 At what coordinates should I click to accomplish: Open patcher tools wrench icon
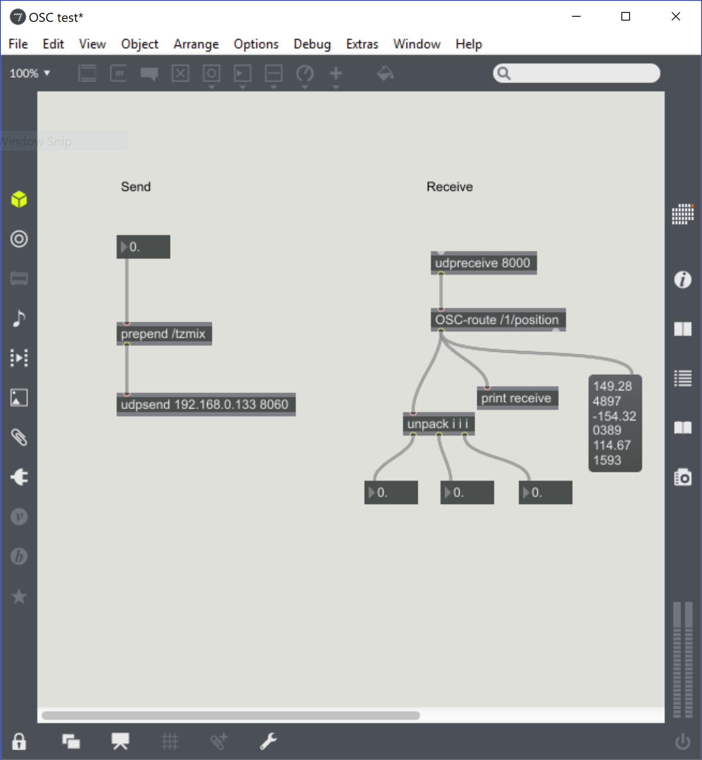268,741
